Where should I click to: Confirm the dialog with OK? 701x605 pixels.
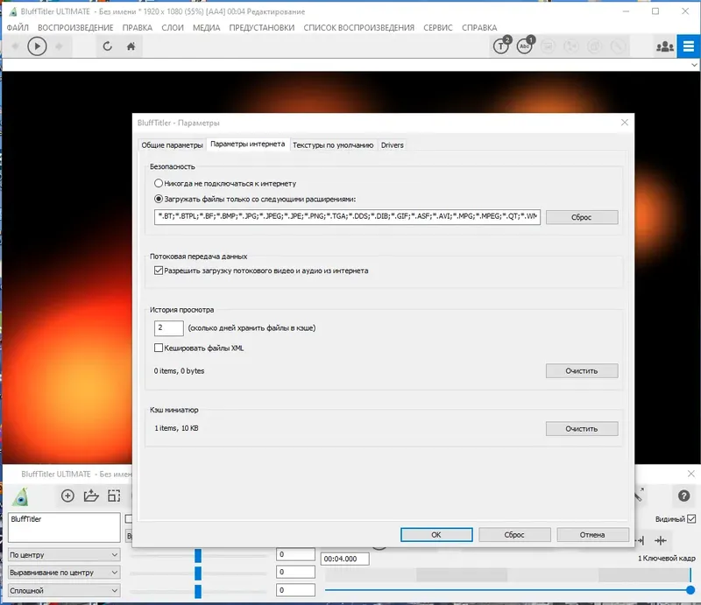click(x=436, y=534)
